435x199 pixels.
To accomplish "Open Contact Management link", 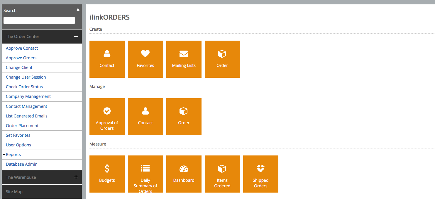I will pyautogui.click(x=26, y=106).
